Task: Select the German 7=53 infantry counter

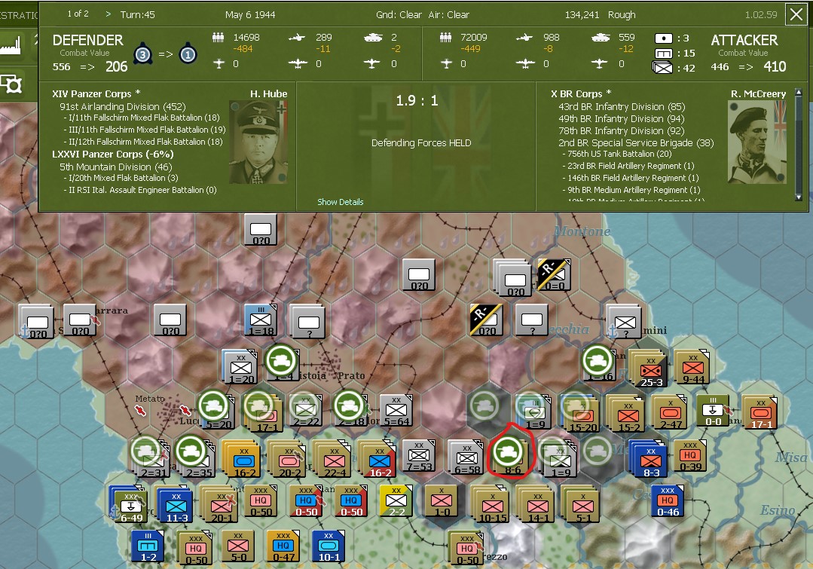Action: pos(418,455)
